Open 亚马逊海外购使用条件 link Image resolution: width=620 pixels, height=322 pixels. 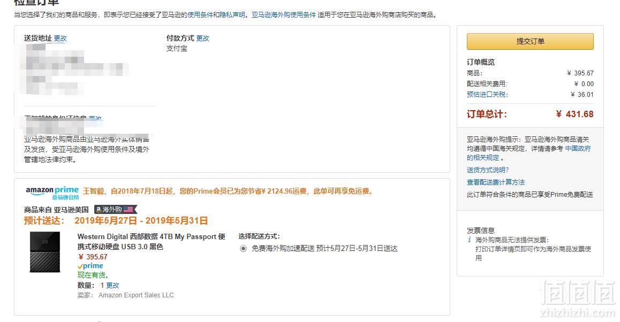[x=284, y=15]
